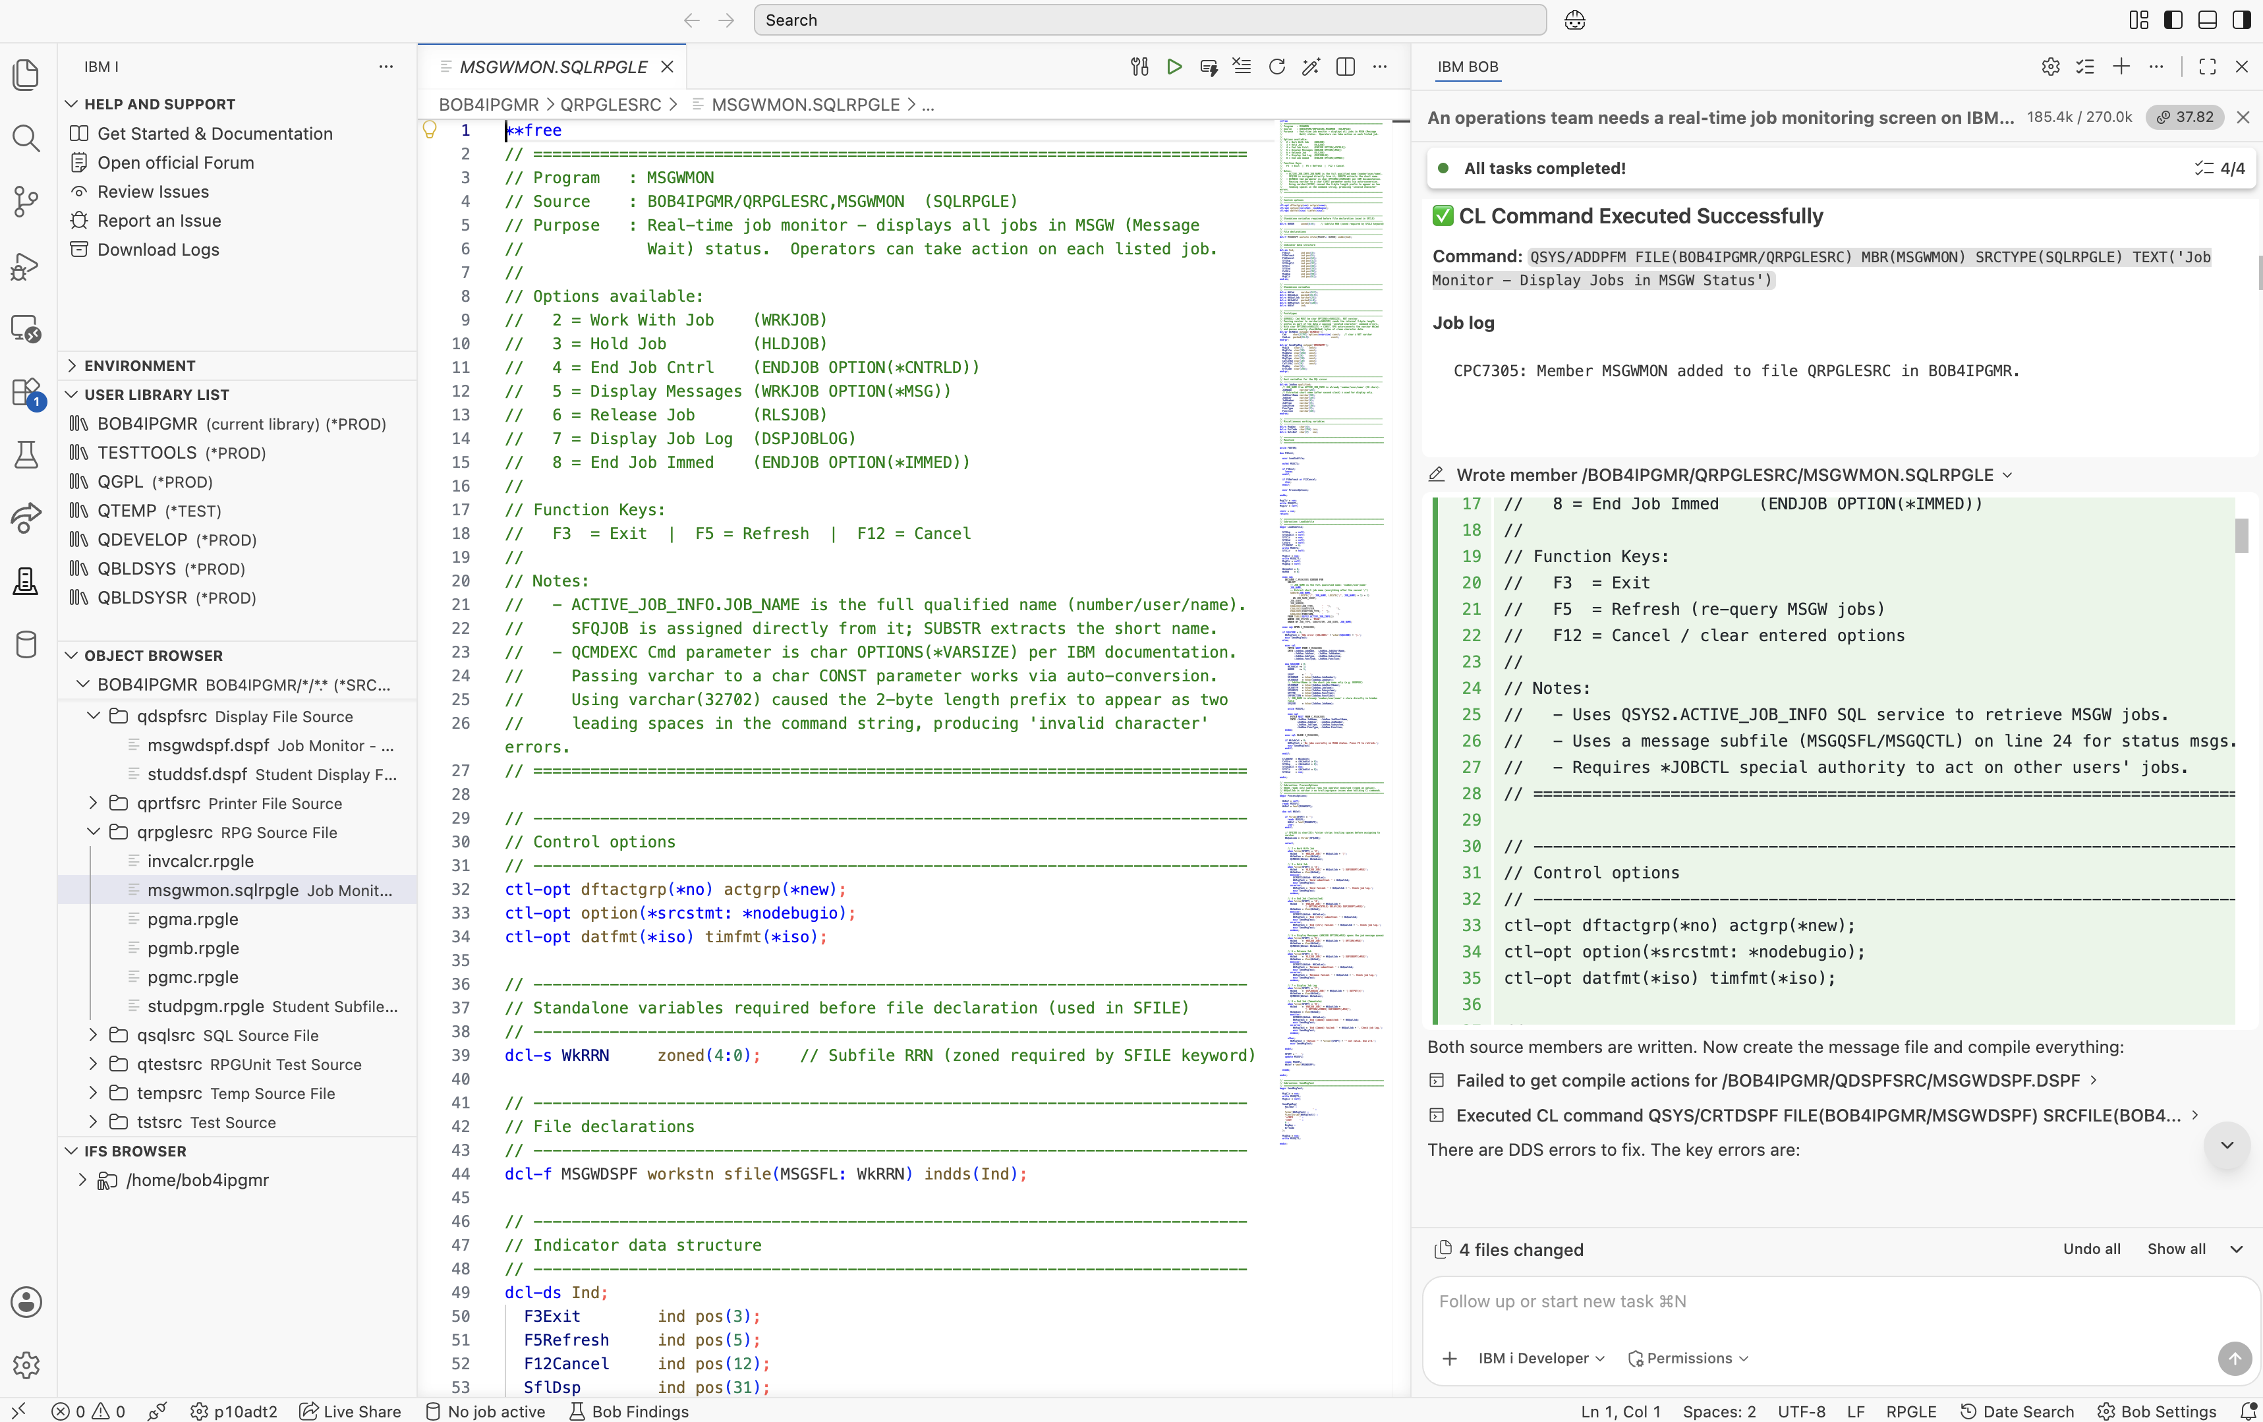Click the source formatting sliders icon in editor toolbar
This screenshot has width=2263, height=1422.
1139,67
